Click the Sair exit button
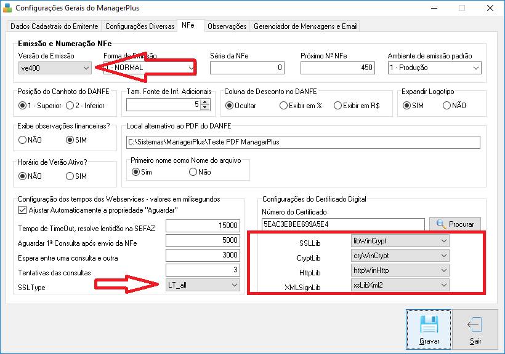 tap(475, 329)
